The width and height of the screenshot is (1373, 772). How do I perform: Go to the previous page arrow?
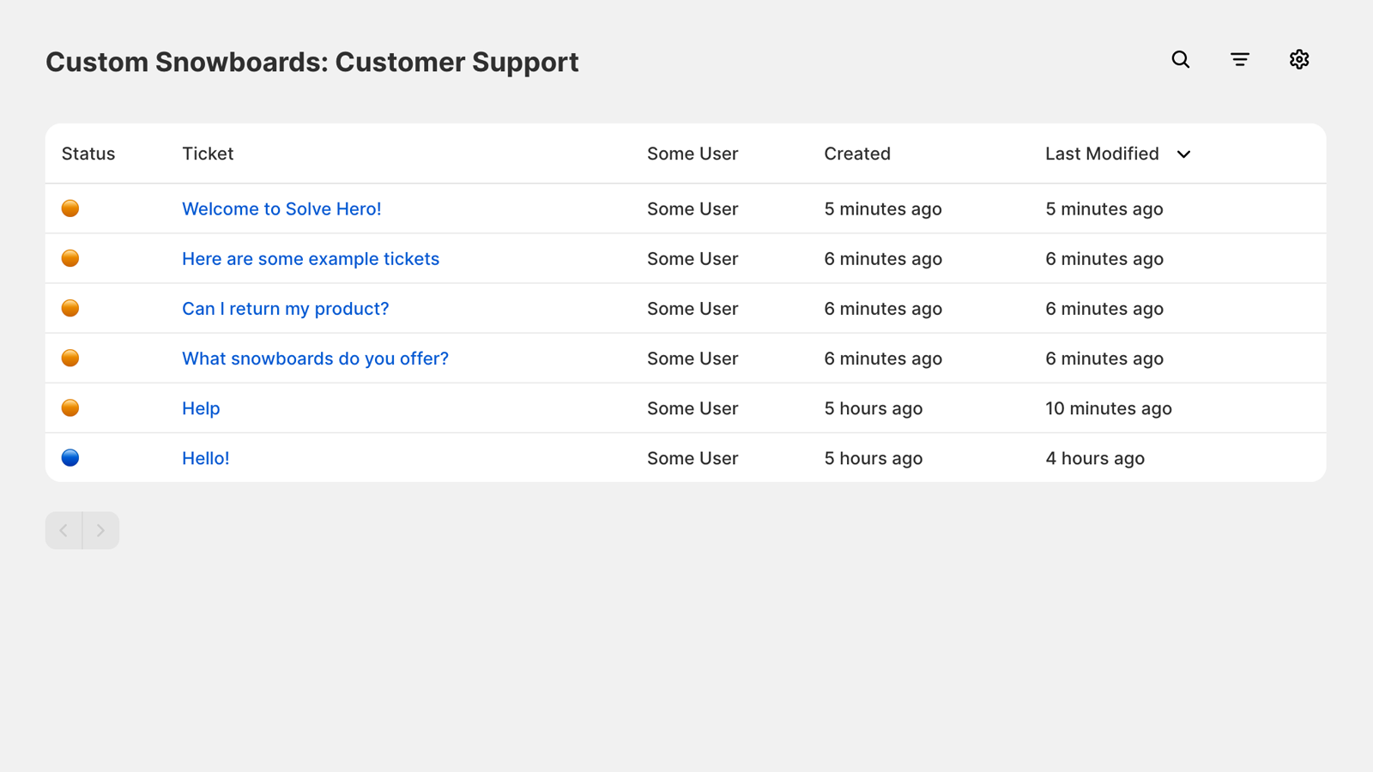pyautogui.click(x=64, y=530)
